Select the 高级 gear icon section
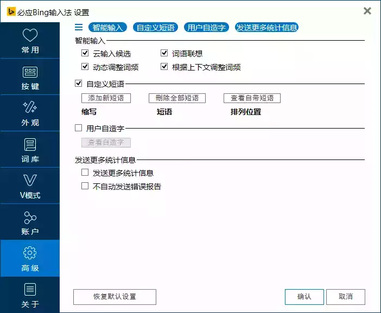The image size is (381, 313). tap(30, 258)
